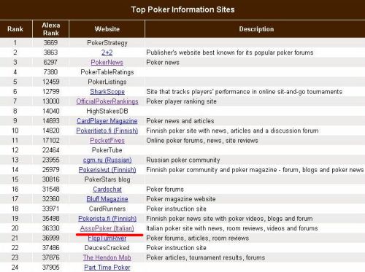Select Alexa rank value 37486
The image size is (365, 272).
(51, 248)
